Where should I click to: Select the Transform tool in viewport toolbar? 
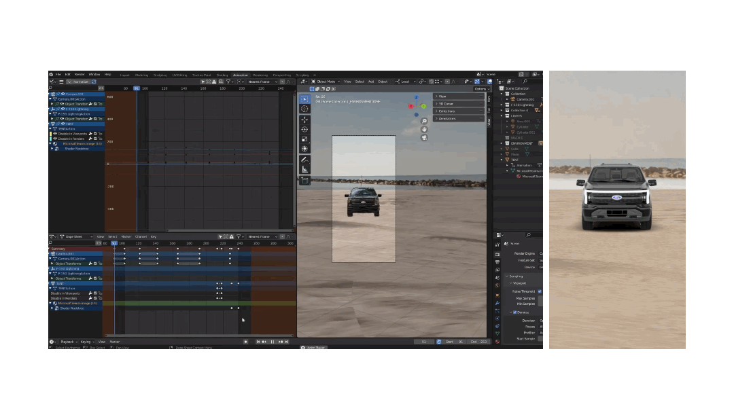pos(304,149)
